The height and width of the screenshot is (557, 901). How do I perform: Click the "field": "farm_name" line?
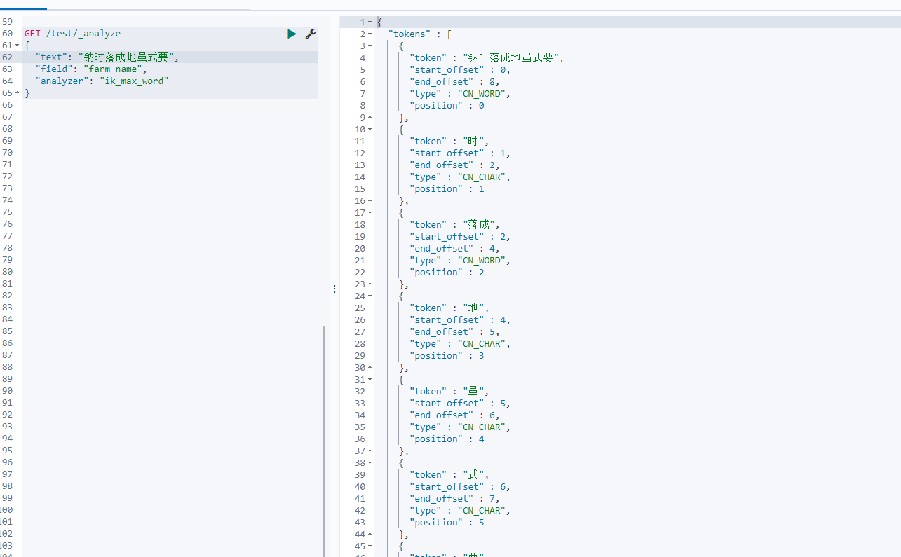(91, 69)
